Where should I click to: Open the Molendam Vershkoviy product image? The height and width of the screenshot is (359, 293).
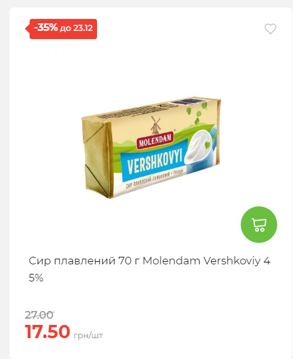coord(151,147)
